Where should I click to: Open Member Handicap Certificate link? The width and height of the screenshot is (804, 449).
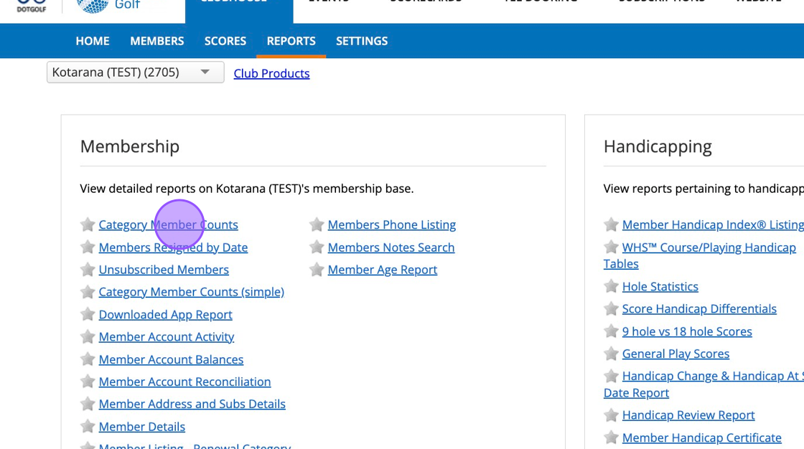click(702, 438)
